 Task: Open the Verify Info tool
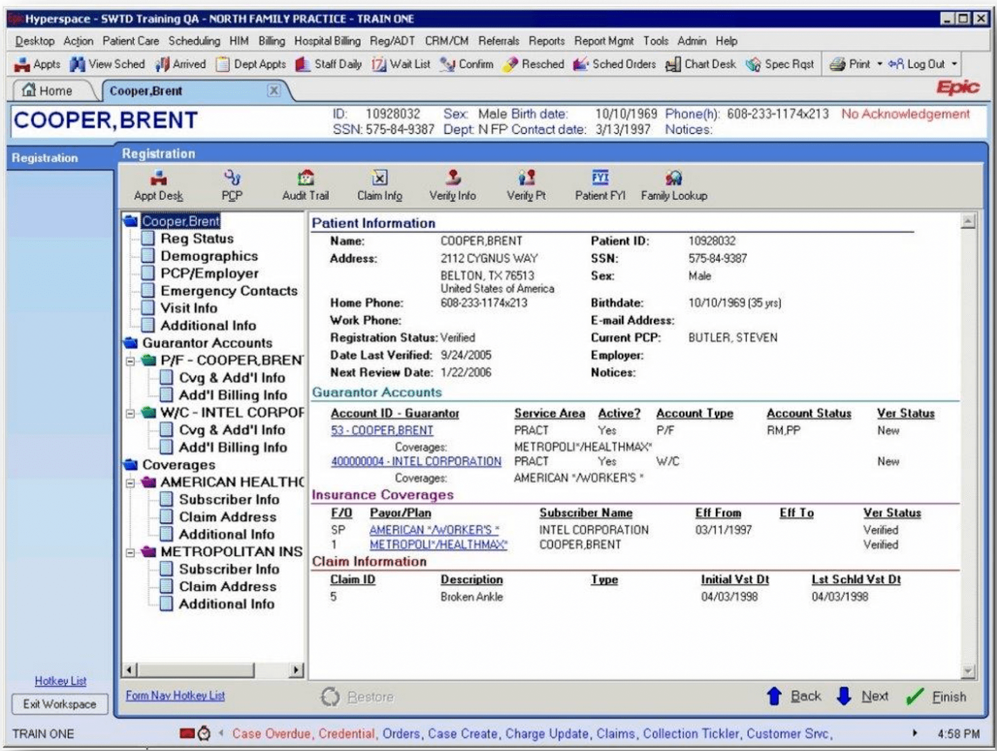tap(452, 179)
